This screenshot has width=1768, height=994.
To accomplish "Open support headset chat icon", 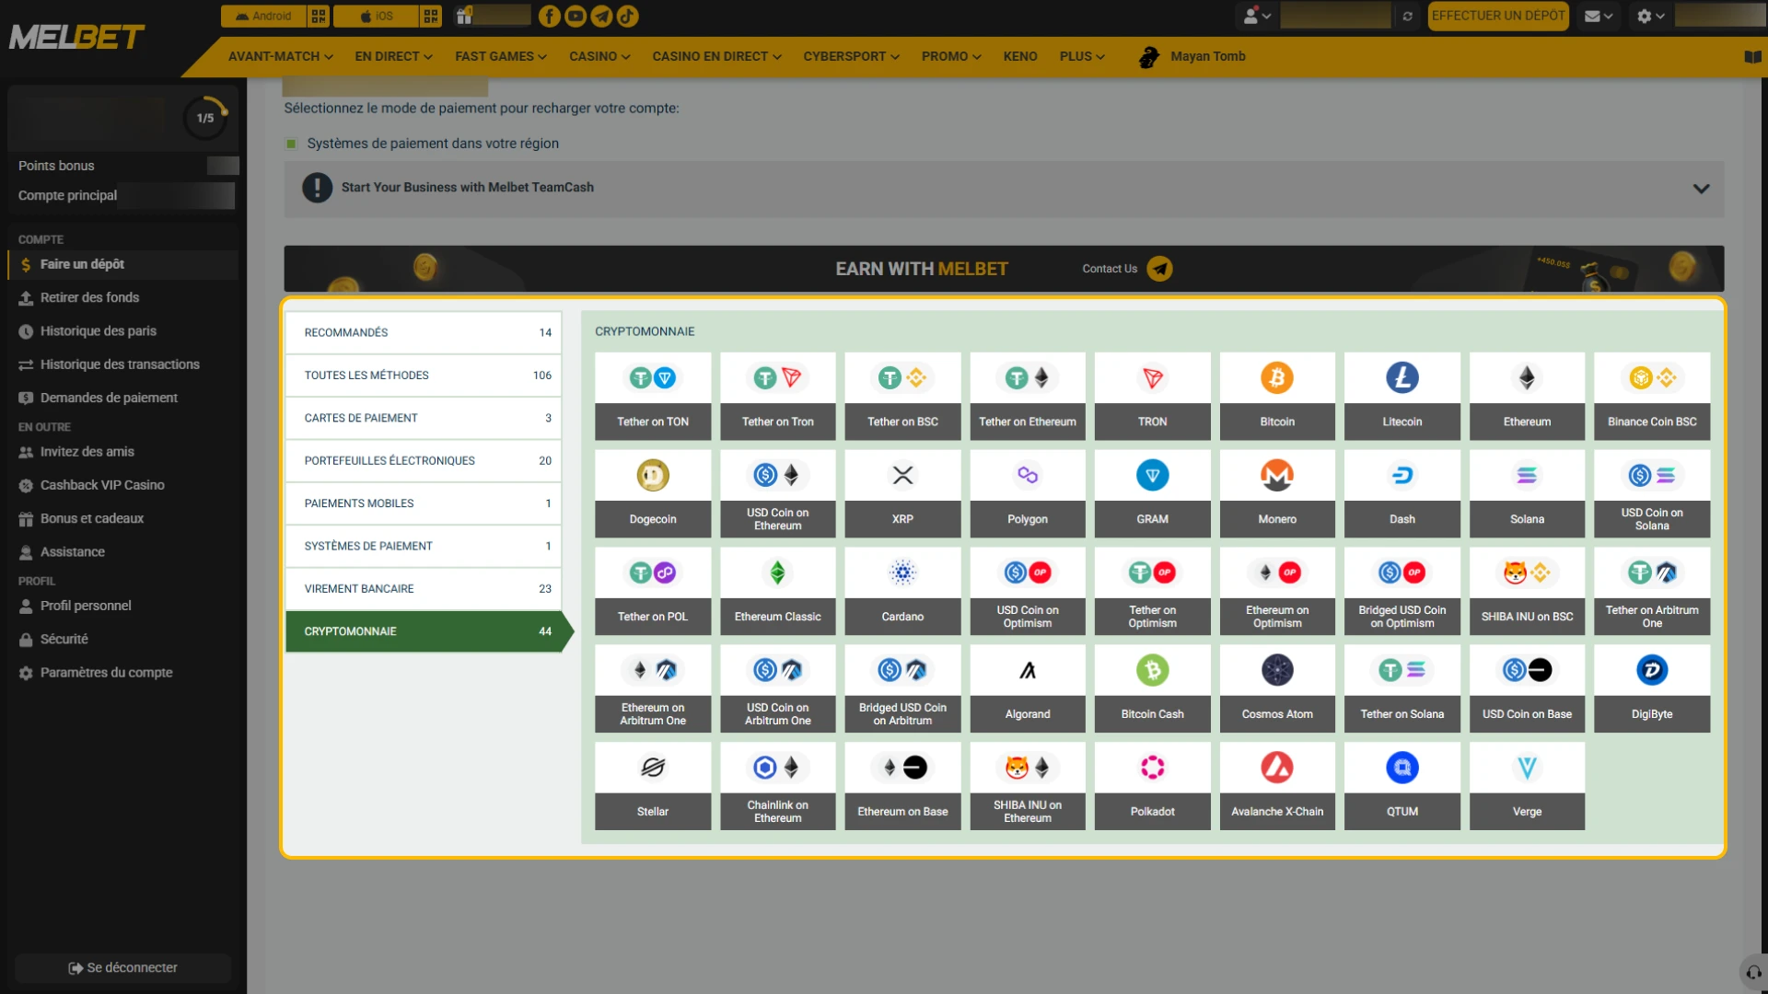I will point(1753,972).
